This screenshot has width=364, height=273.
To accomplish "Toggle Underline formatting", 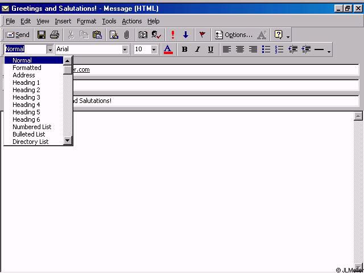I will [x=210, y=49].
